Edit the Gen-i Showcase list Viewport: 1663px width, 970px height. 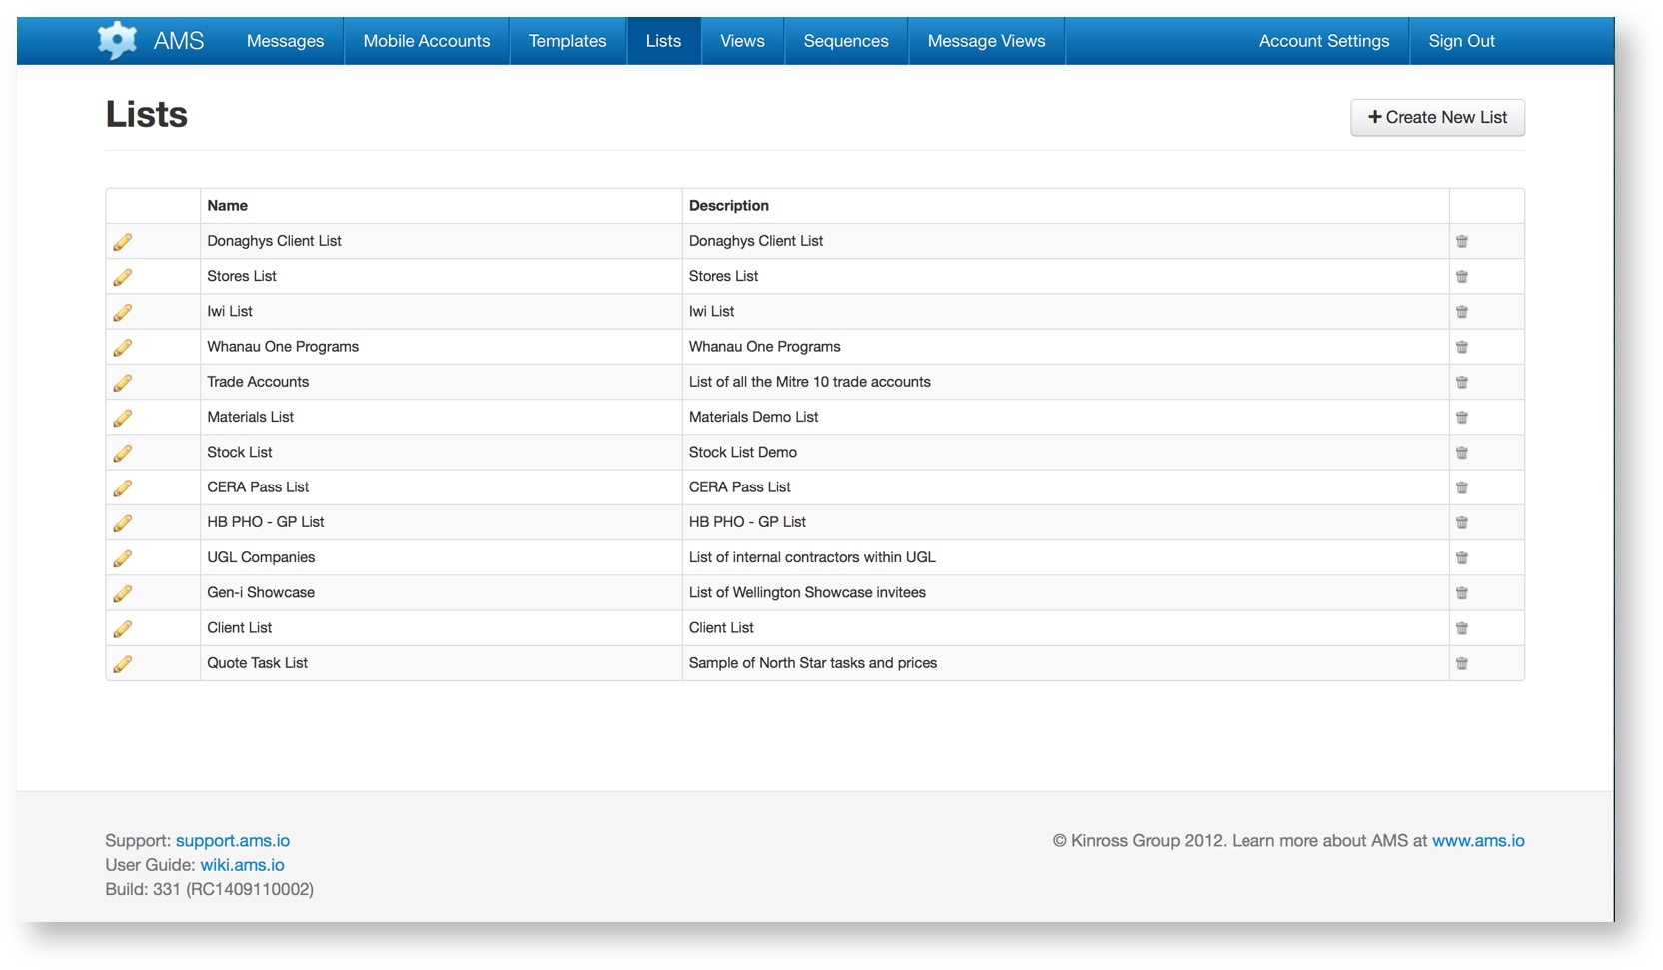pos(123,592)
